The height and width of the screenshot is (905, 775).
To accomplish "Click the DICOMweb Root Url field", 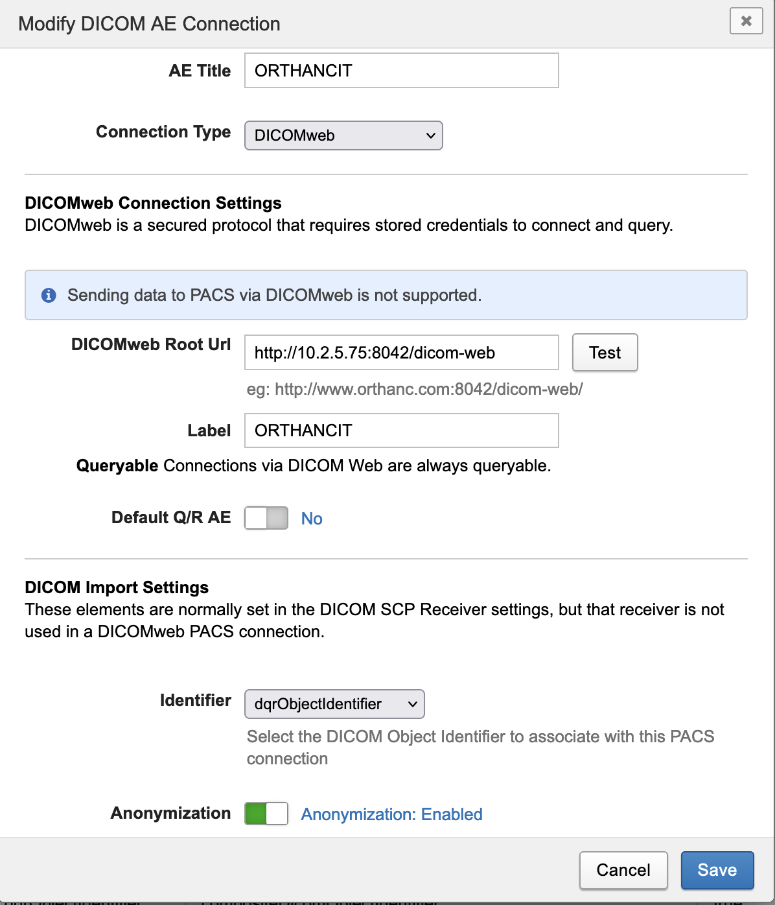I will (401, 353).
